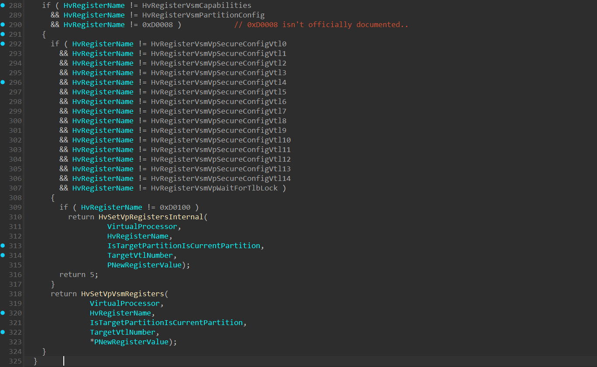
Task: Click the HvSetVpVsmRegisters function call
Action: coord(122,294)
